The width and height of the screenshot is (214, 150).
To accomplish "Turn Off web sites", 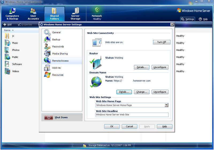I will coord(162,42).
